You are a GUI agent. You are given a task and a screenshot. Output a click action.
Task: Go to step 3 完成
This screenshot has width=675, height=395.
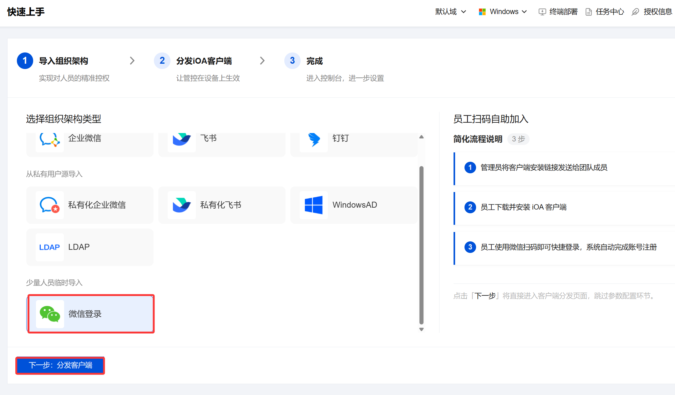[314, 61]
